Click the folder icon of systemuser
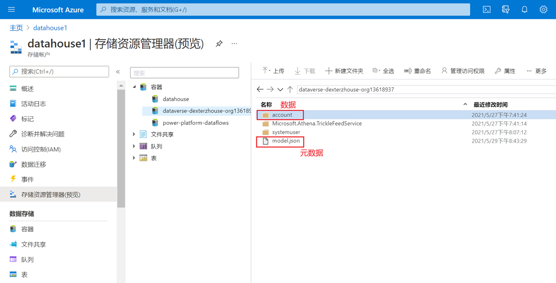The height and width of the screenshot is (283, 556). coord(266,132)
